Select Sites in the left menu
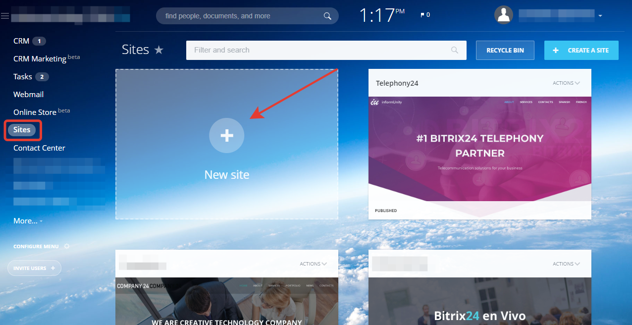 (22, 130)
